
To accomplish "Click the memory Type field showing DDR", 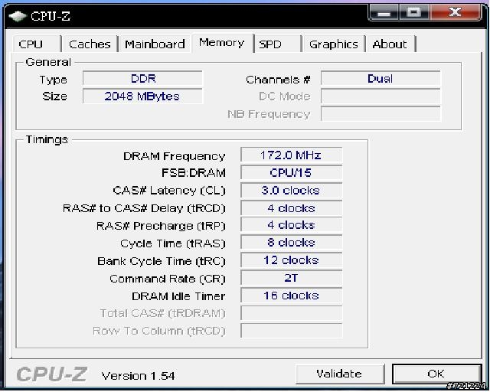I will coord(142,78).
